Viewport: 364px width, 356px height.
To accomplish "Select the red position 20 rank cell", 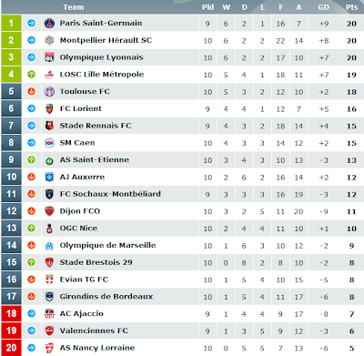I will [x=11, y=348].
